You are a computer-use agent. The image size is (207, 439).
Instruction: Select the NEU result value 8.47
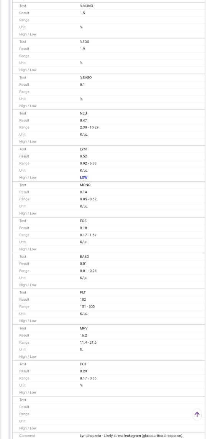click(83, 120)
